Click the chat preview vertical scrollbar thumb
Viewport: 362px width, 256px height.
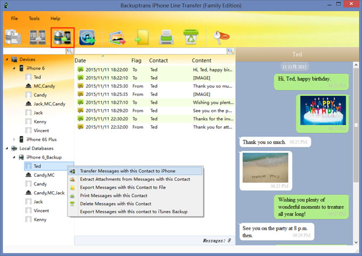[356, 125]
